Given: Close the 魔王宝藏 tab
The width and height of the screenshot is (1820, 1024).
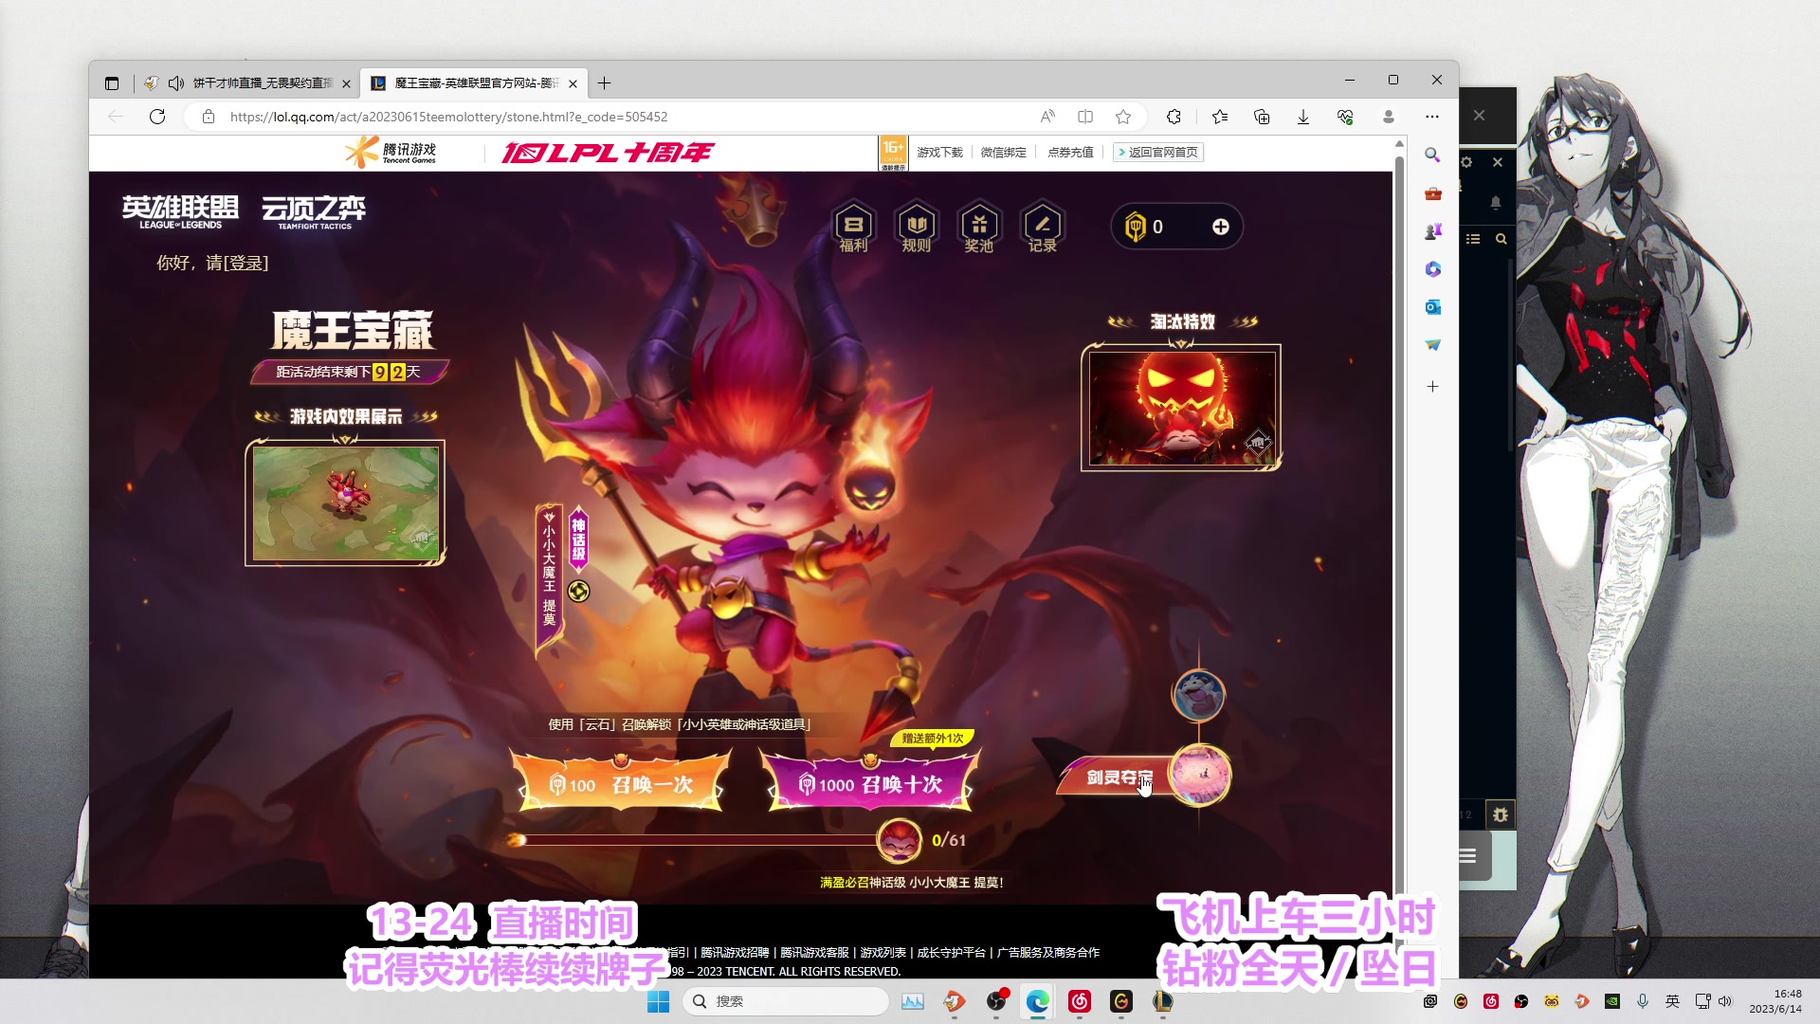Looking at the screenshot, I should tap(573, 83).
